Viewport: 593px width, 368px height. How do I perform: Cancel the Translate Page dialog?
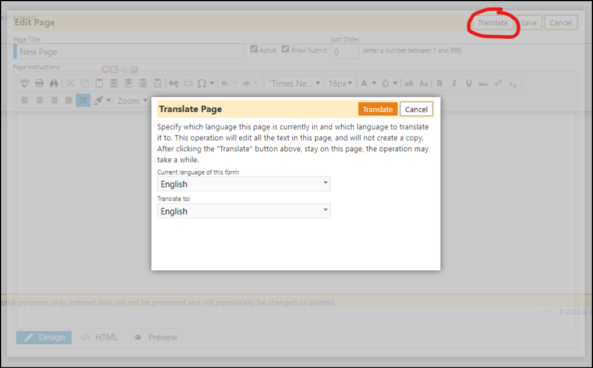pos(416,109)
